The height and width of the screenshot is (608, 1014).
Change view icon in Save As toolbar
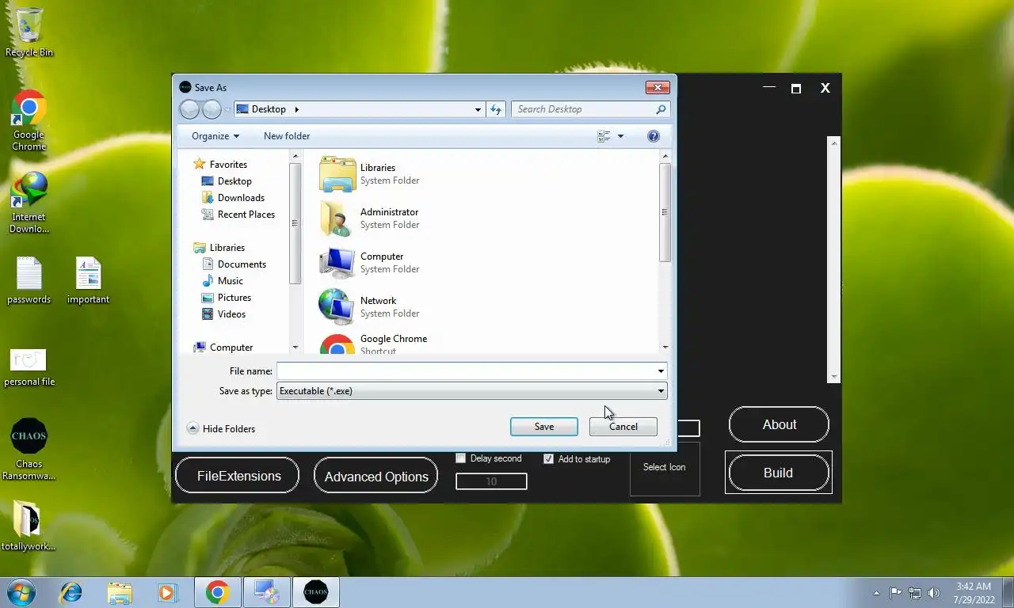tap(604, 136)
